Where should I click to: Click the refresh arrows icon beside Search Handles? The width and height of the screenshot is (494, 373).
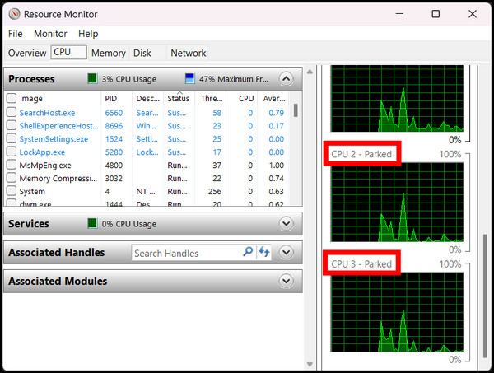(264, 252)
